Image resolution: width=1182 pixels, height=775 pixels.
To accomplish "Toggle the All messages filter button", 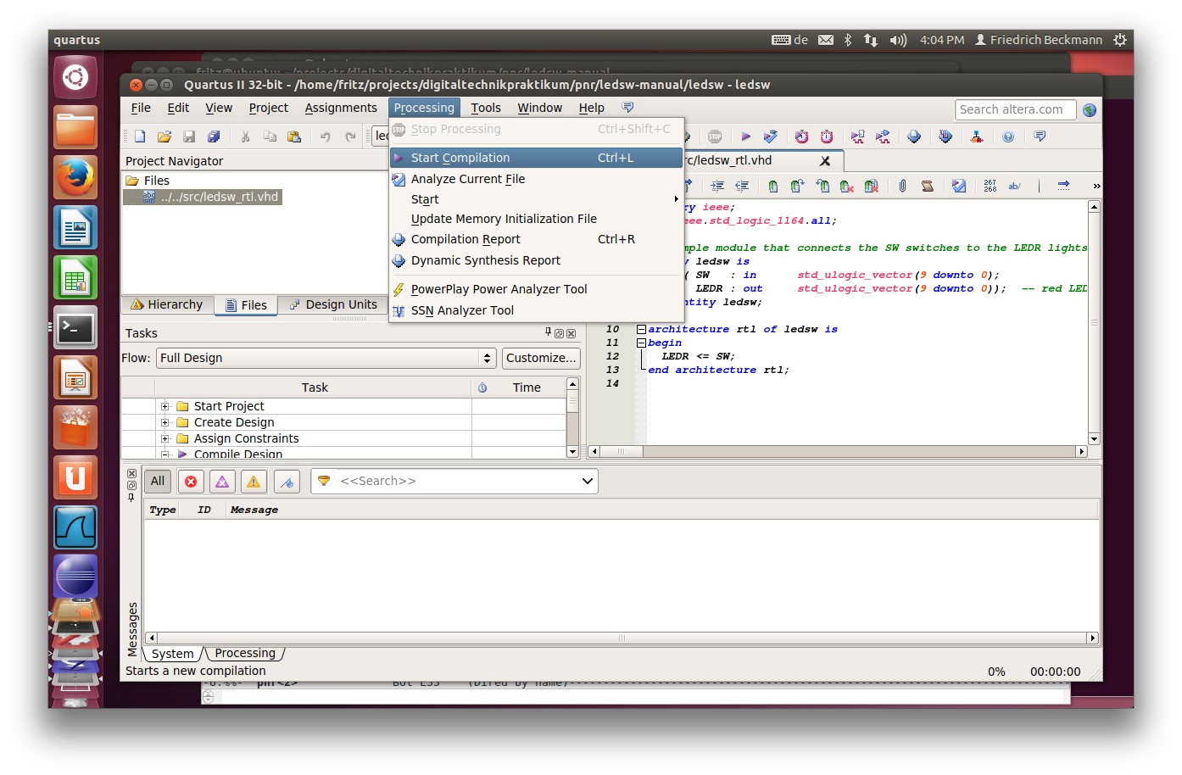I will coord(158,482).
